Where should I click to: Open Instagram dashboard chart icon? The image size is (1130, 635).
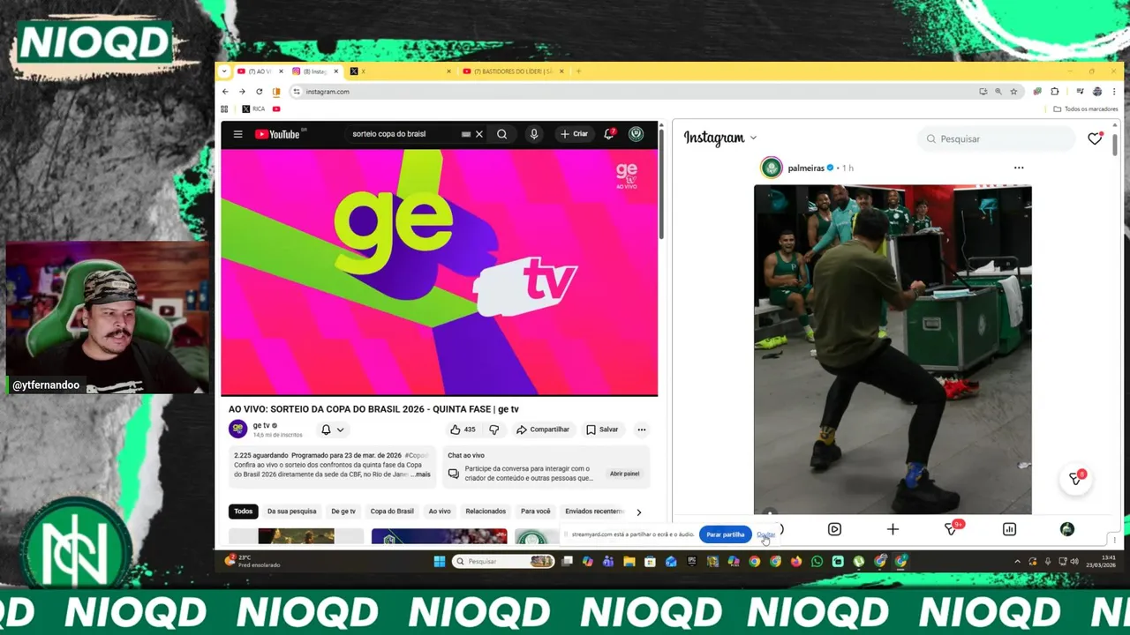point(1009,529)
